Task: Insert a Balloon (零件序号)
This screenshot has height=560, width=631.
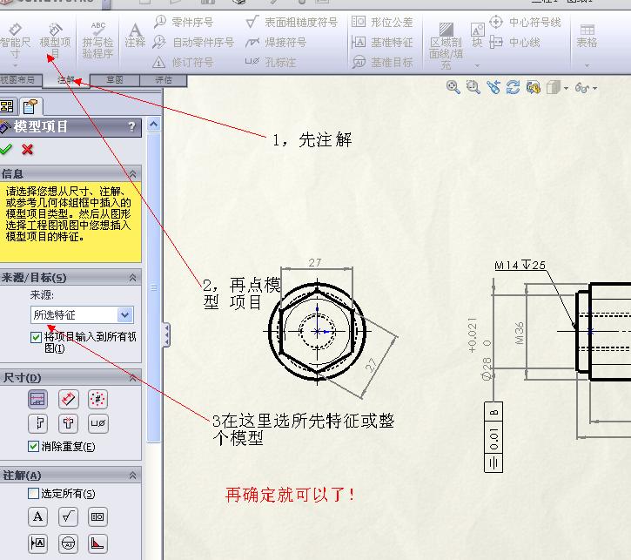Action: 184,22
